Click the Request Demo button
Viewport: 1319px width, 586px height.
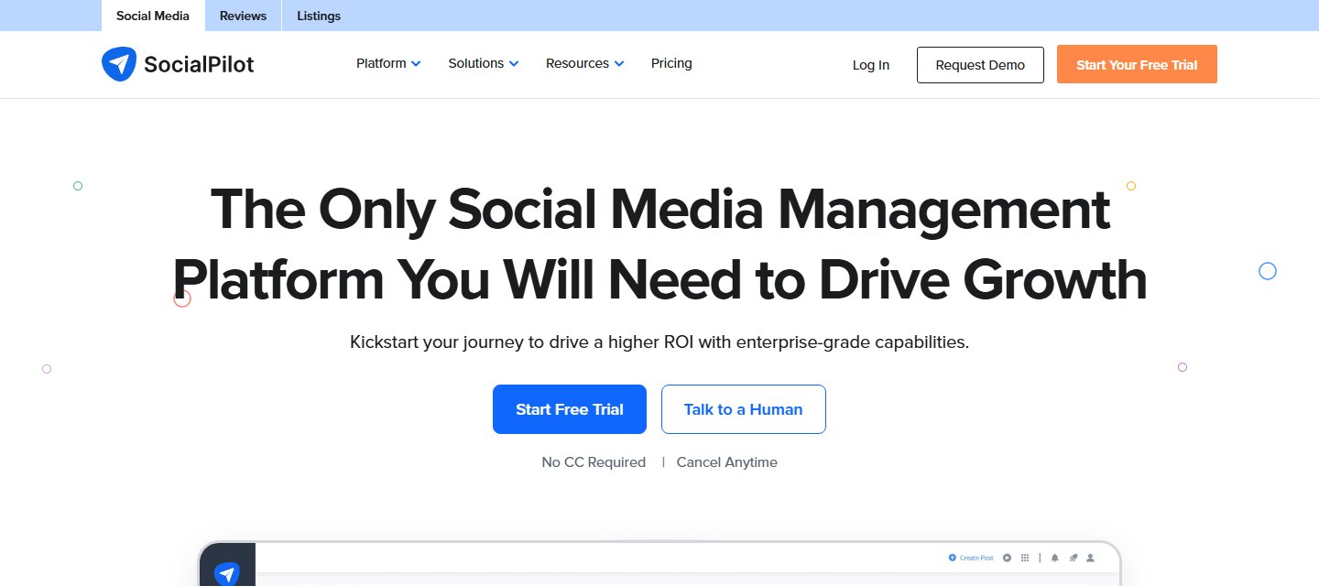point(980,65)
